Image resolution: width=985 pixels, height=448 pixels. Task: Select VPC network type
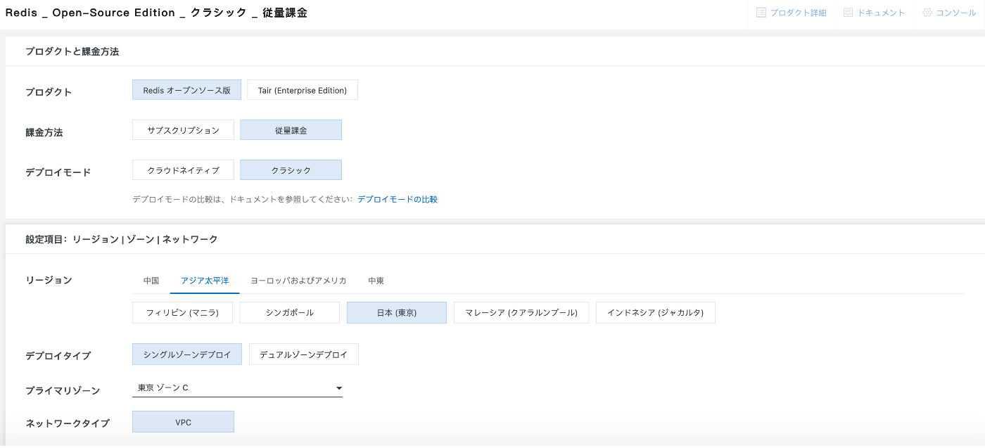click(183, 422)
